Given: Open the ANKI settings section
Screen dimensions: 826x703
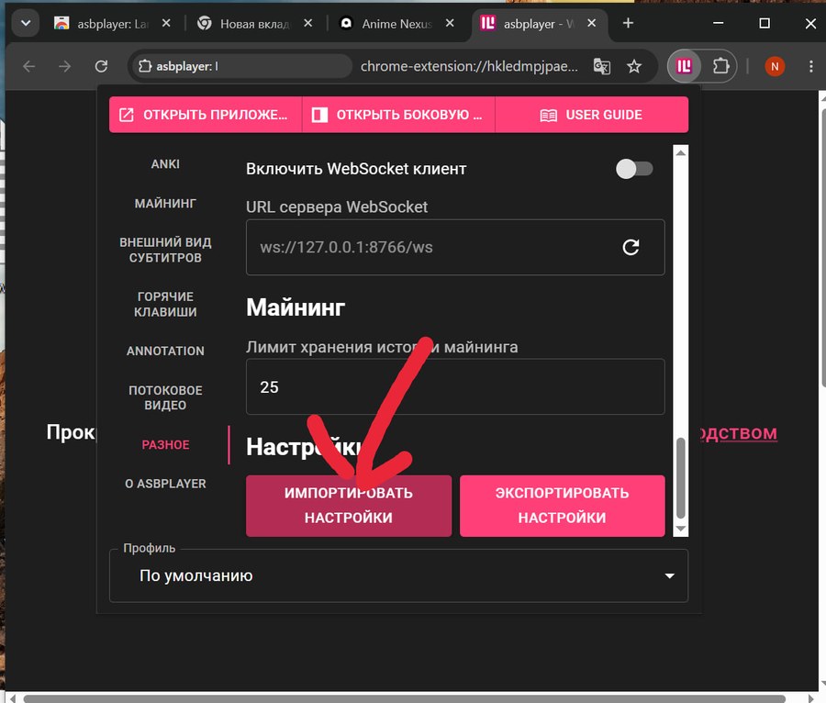Looking at the screenshot, I should pyautogui.click(x=165, y=164).
